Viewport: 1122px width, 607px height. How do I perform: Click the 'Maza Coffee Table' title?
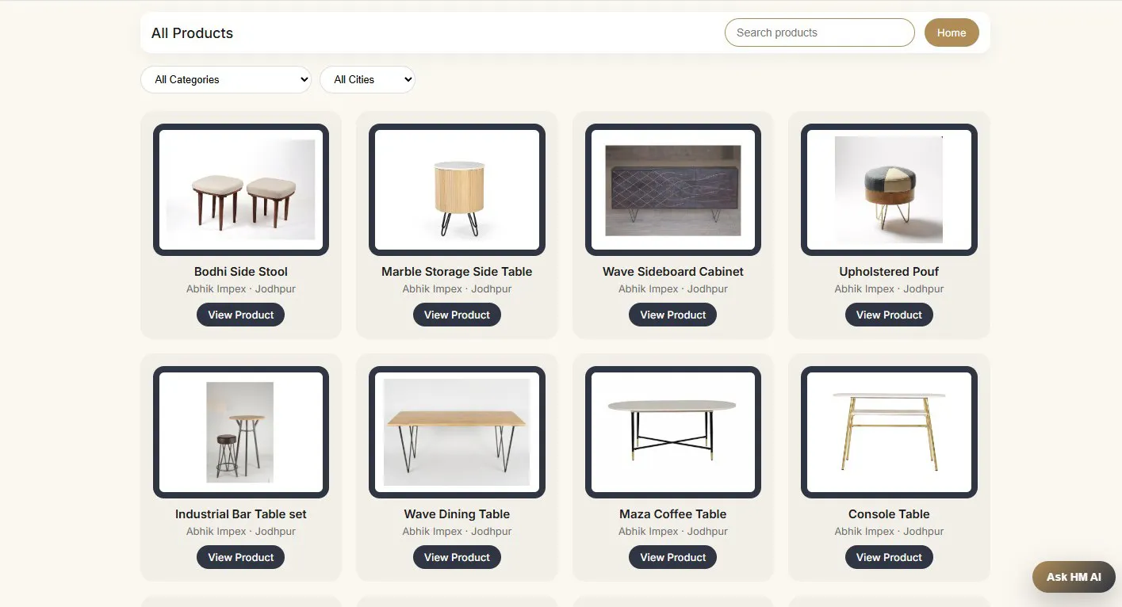pos(673,514)
